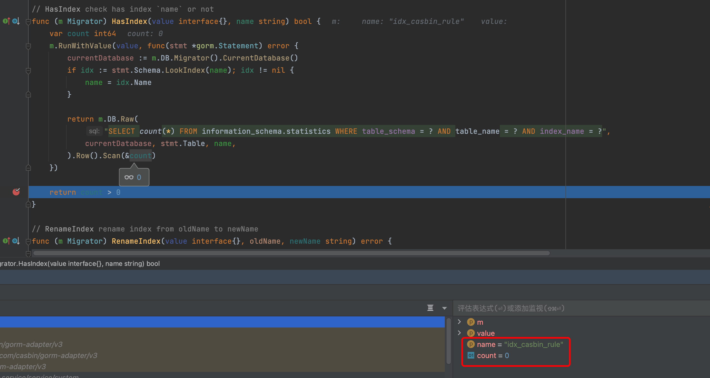Click the overridden-method gutter icon beside RenameIndex
710x378 pixels.
tap(16, 241)
